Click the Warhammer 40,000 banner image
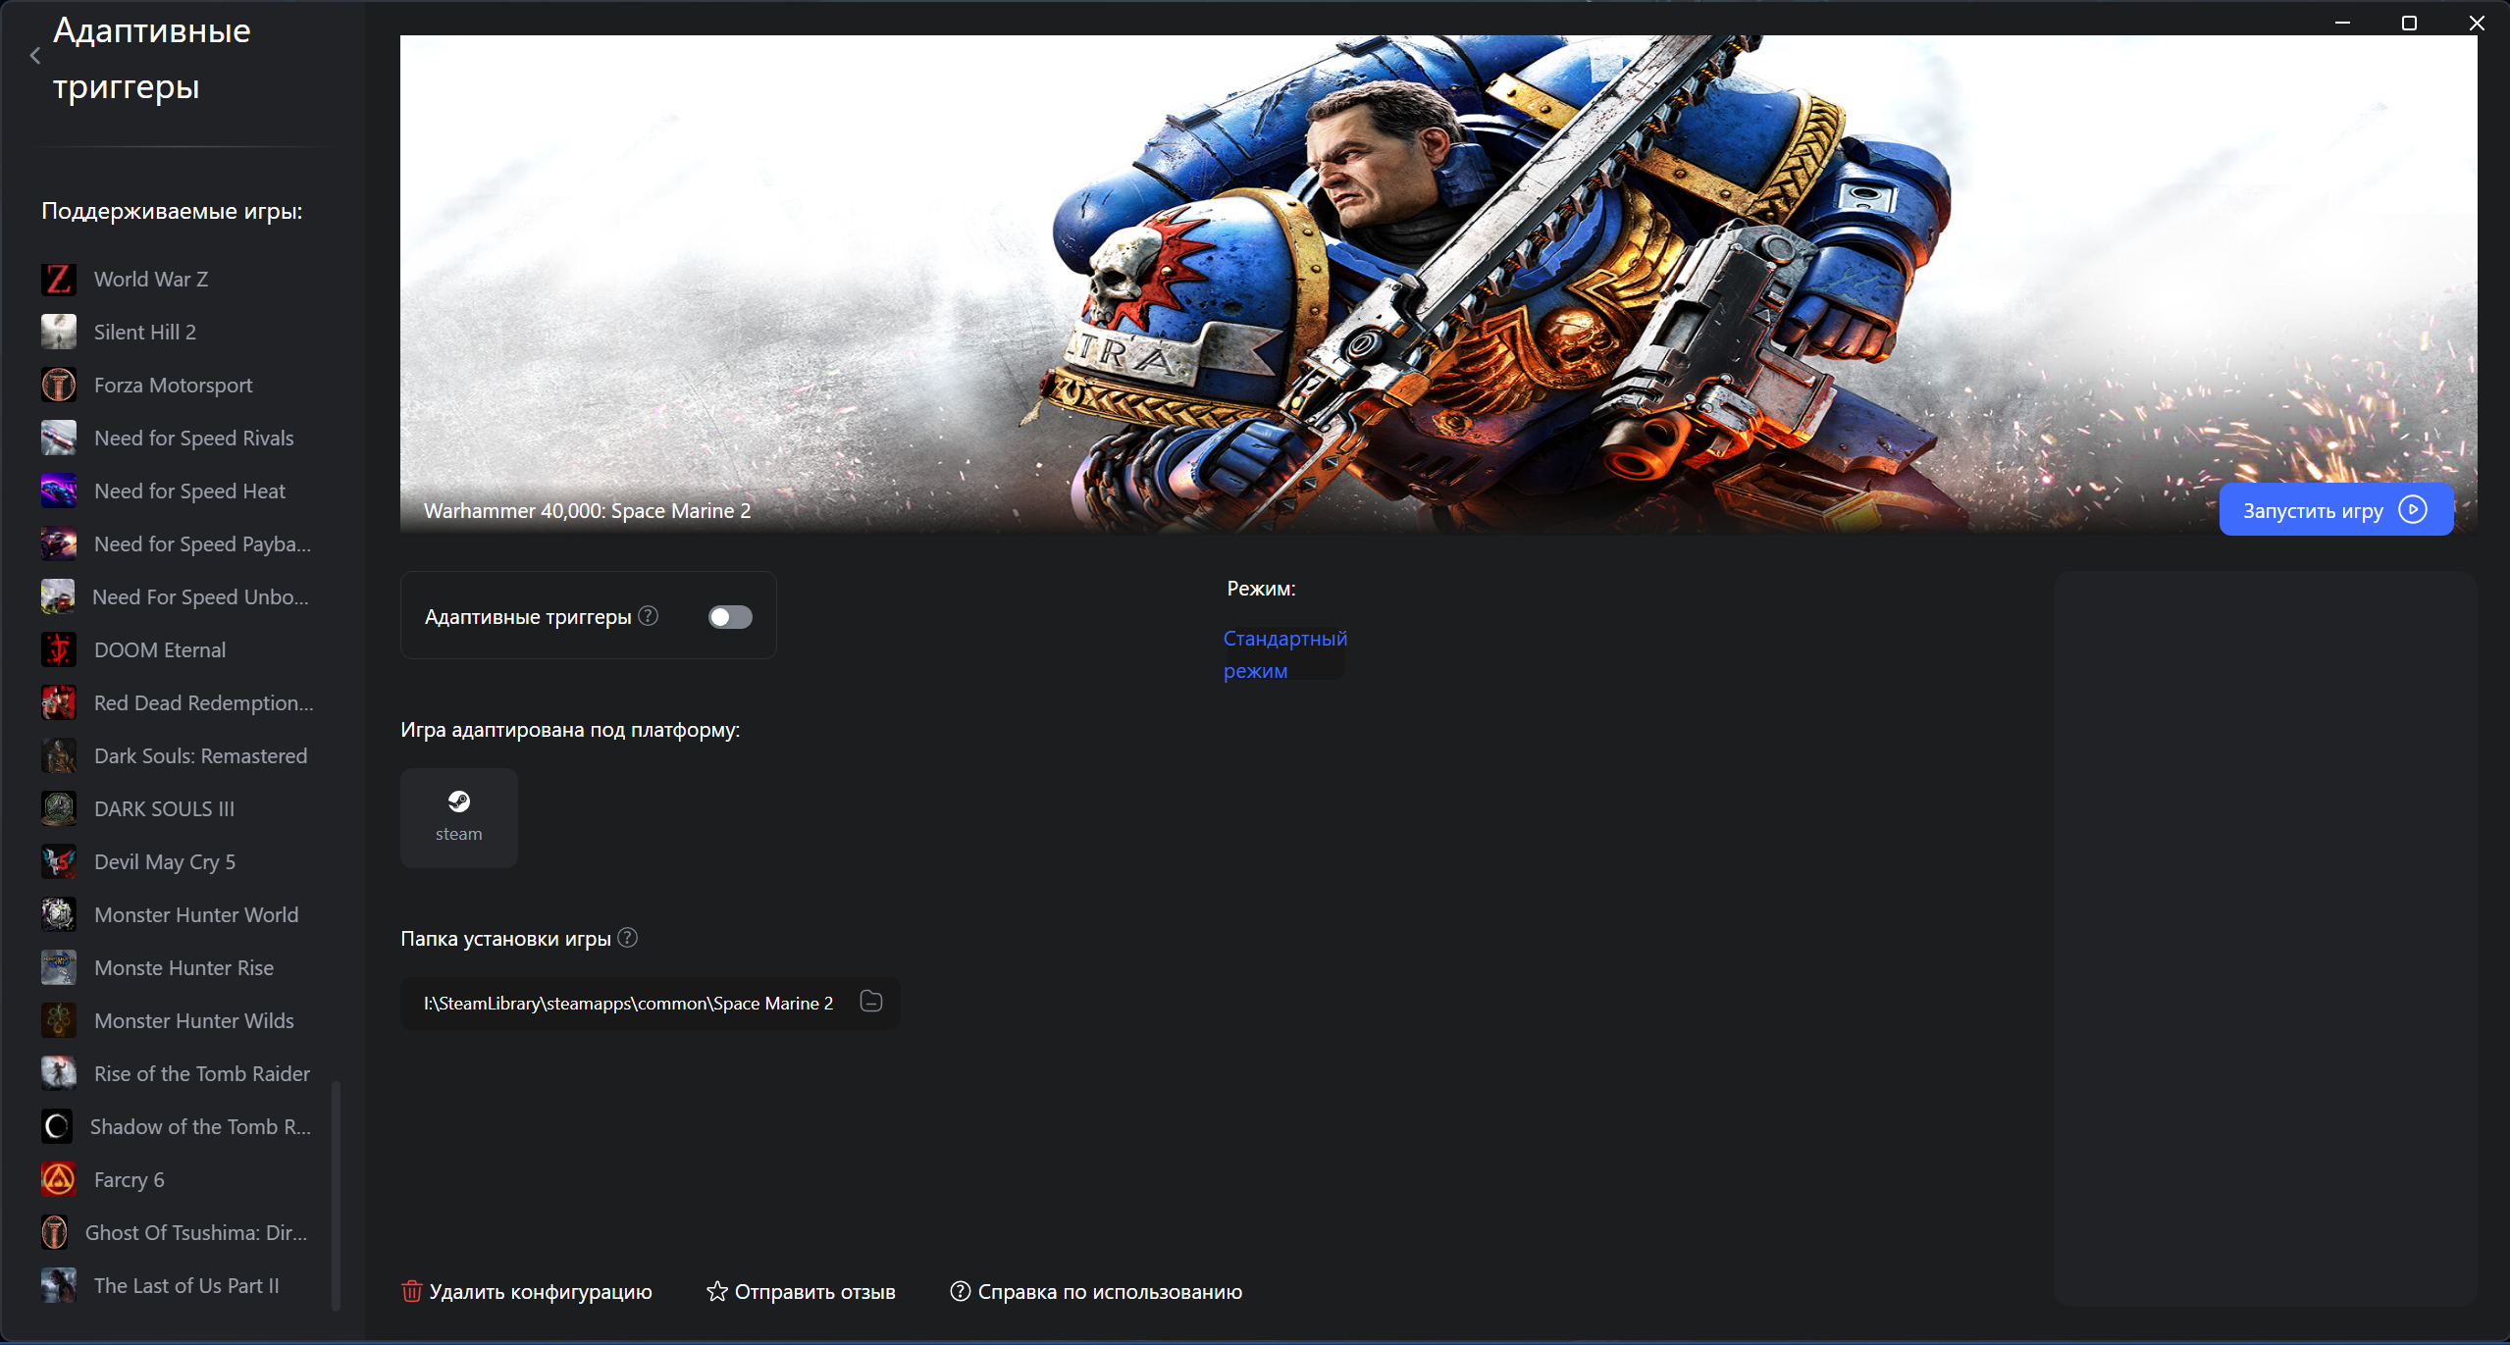Screen dimensions: 2510x1345 1438,285
